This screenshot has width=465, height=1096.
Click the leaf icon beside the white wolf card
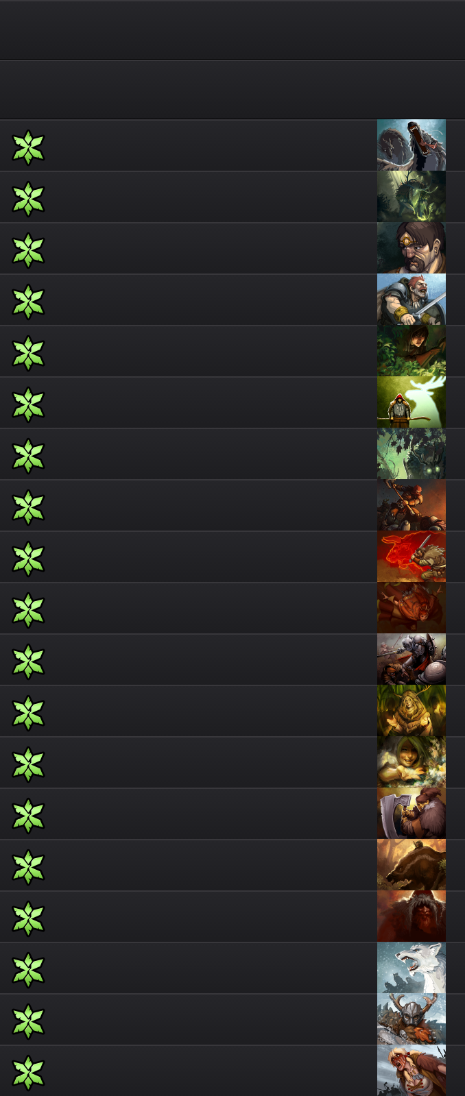pos(28,970)
